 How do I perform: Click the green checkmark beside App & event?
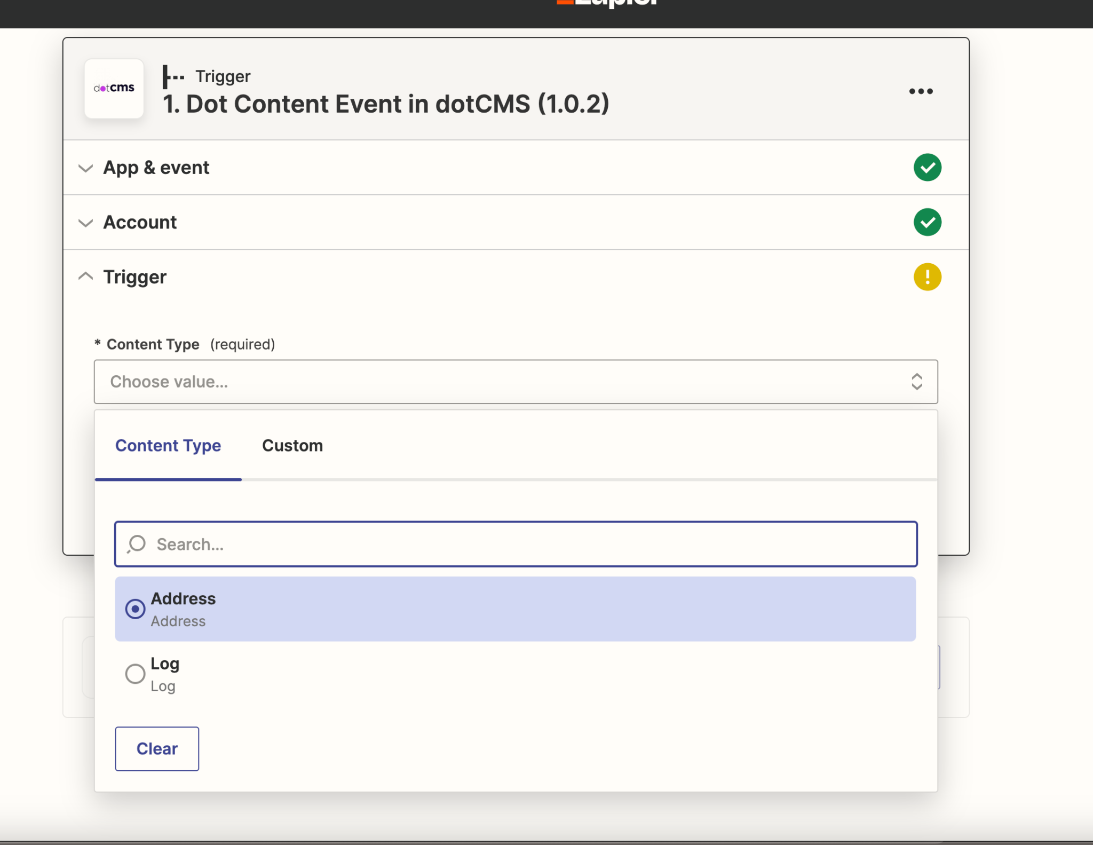pyautogui.click(x=927, y=168)
